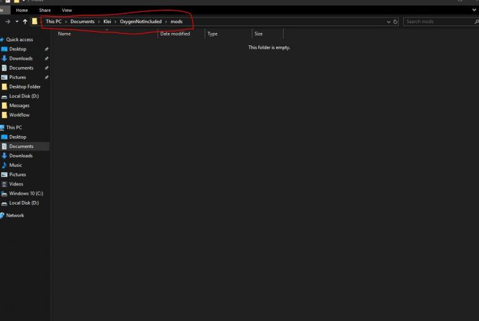This screenshot has height=321, width=479.
Task: Open Desktop Folder in Quick access
Action: 24,86
